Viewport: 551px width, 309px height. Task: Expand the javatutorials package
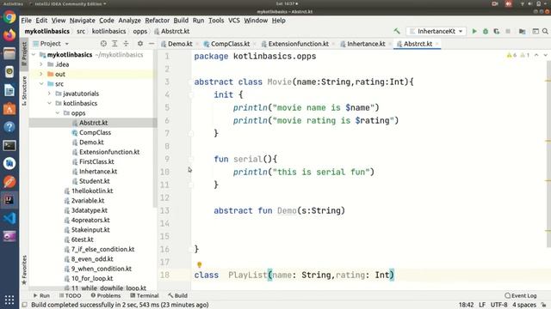[x=49, y=94]
